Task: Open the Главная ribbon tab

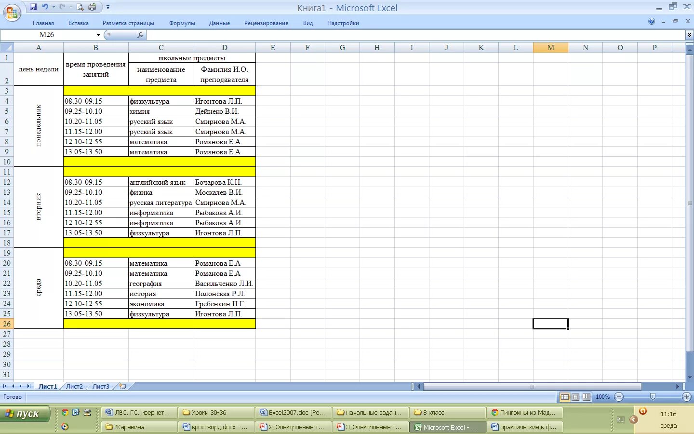Action: click(x=43, y=23)
